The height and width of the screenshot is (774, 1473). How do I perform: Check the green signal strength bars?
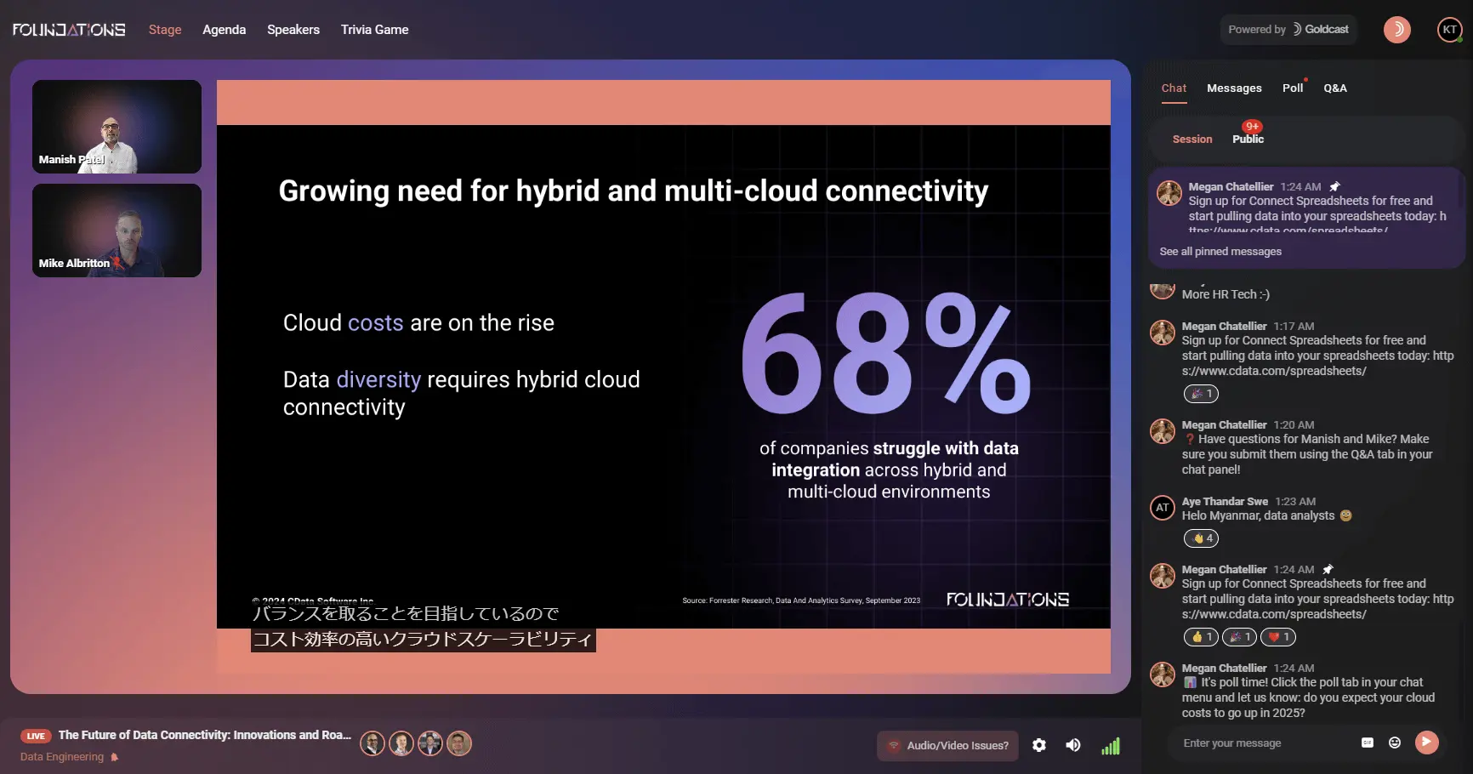point(1111,746)
